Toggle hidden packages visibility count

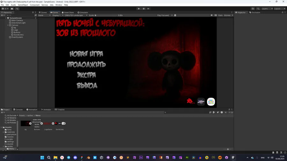point(231,112)
